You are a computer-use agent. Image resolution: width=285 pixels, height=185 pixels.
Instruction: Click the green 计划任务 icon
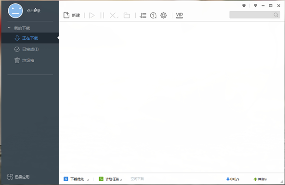tap(101, 179)
